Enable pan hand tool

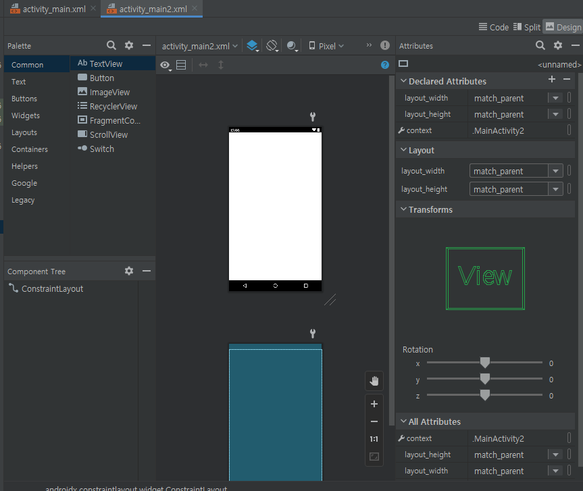pyautogui.click(x=374, y=381)
